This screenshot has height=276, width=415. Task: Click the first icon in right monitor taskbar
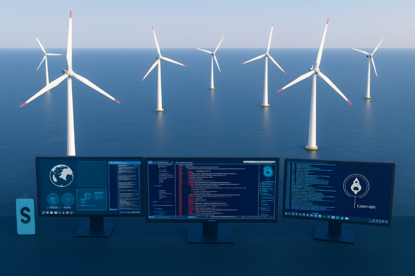pos(287,214)
